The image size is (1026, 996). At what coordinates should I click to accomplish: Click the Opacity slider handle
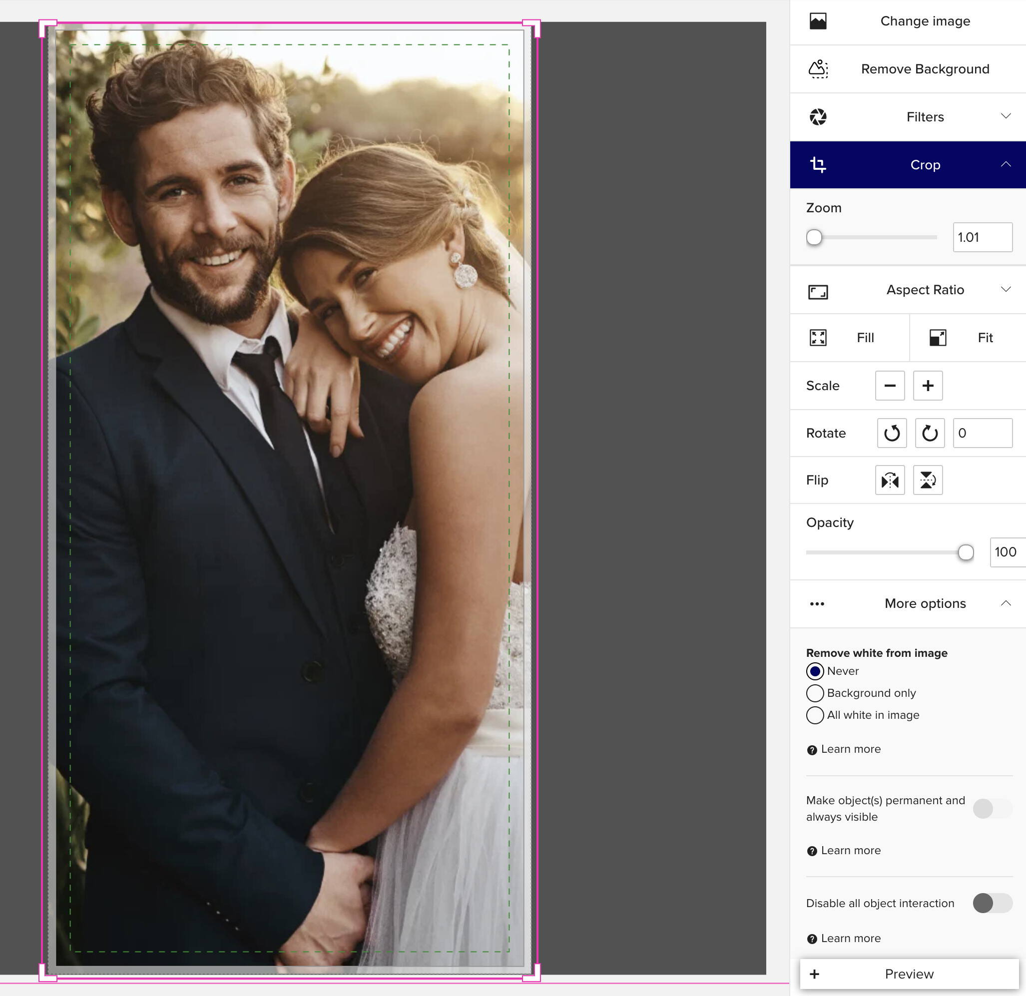[965, 552]
